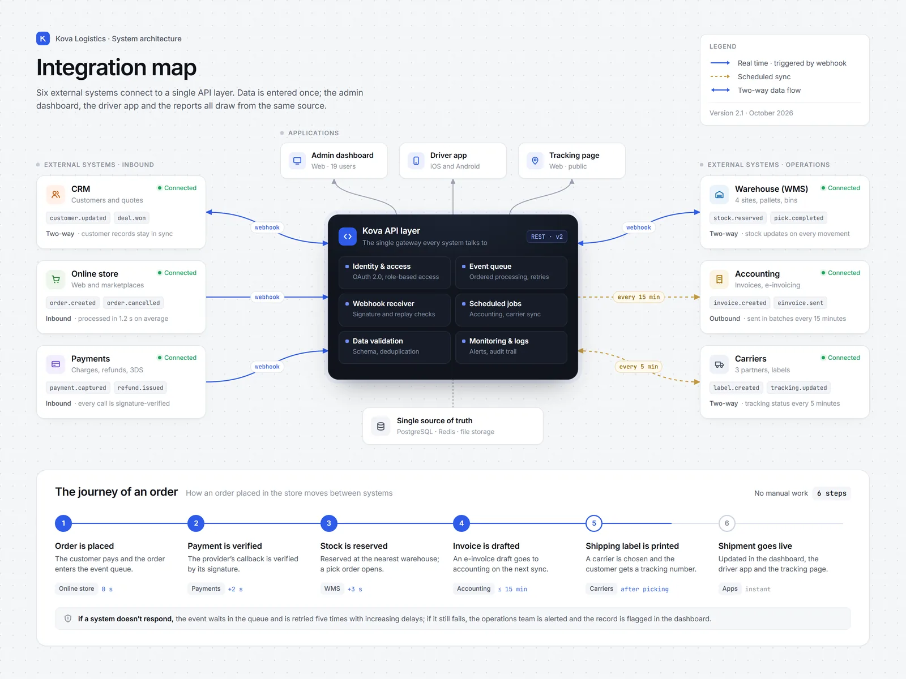Click the WMS tag under step 3
This screenshot has height=679, width=906.
(332, 588)
